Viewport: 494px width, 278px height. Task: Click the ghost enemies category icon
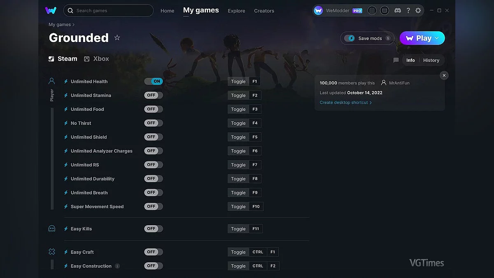pyautogui.click(x=51, y=229)
